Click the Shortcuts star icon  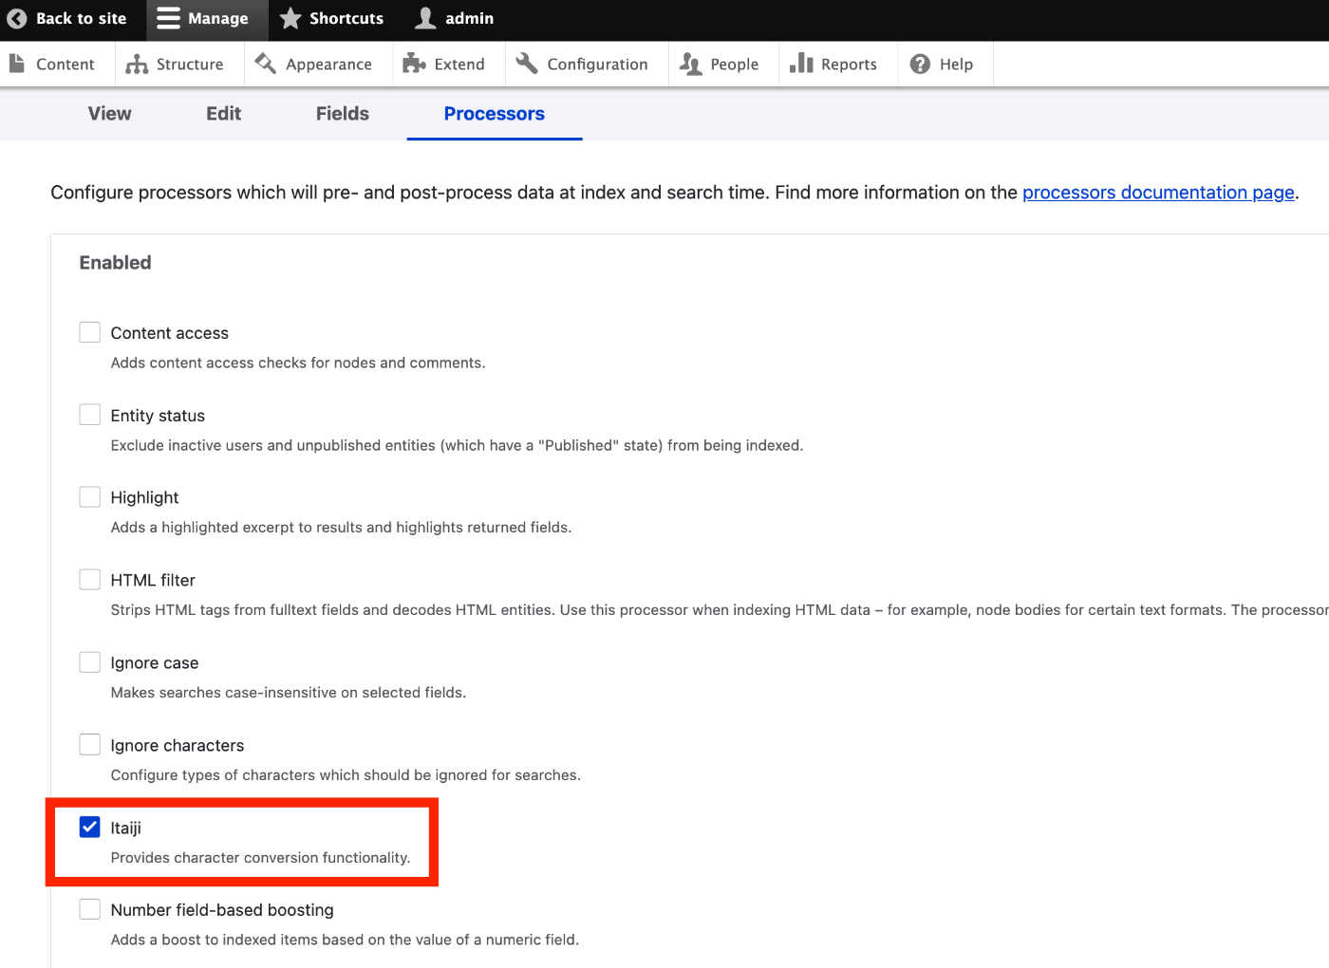click(290, 18)
